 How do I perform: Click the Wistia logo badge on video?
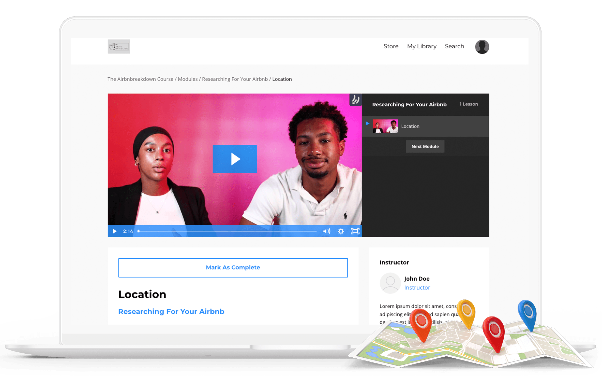(x=355, y=100)
